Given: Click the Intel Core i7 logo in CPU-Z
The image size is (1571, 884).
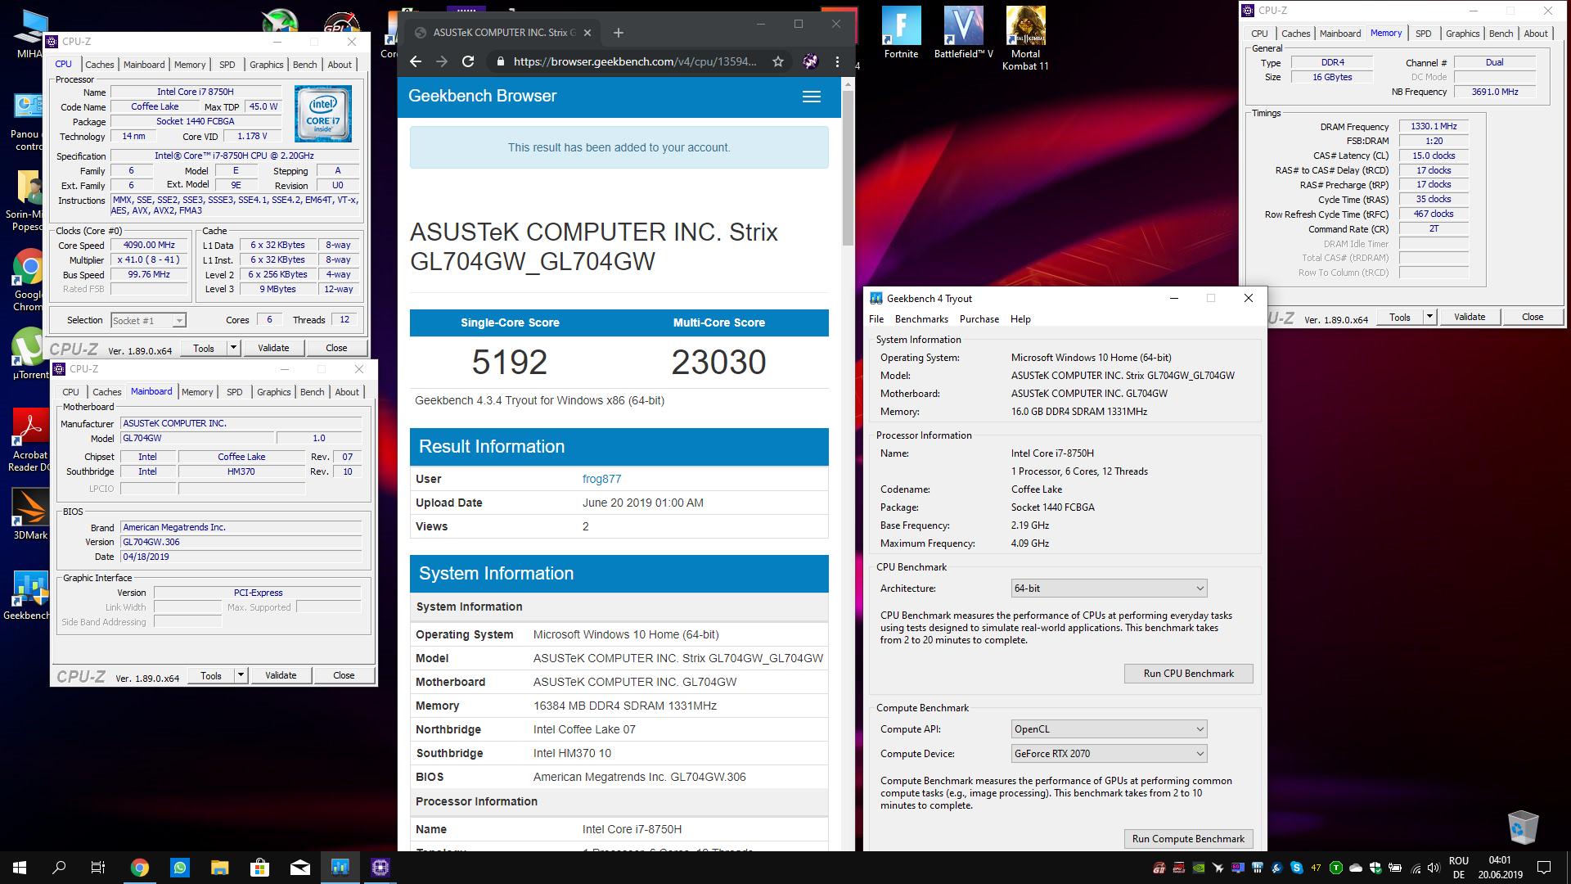Looking at the screenshot, I should pos(323,114).
